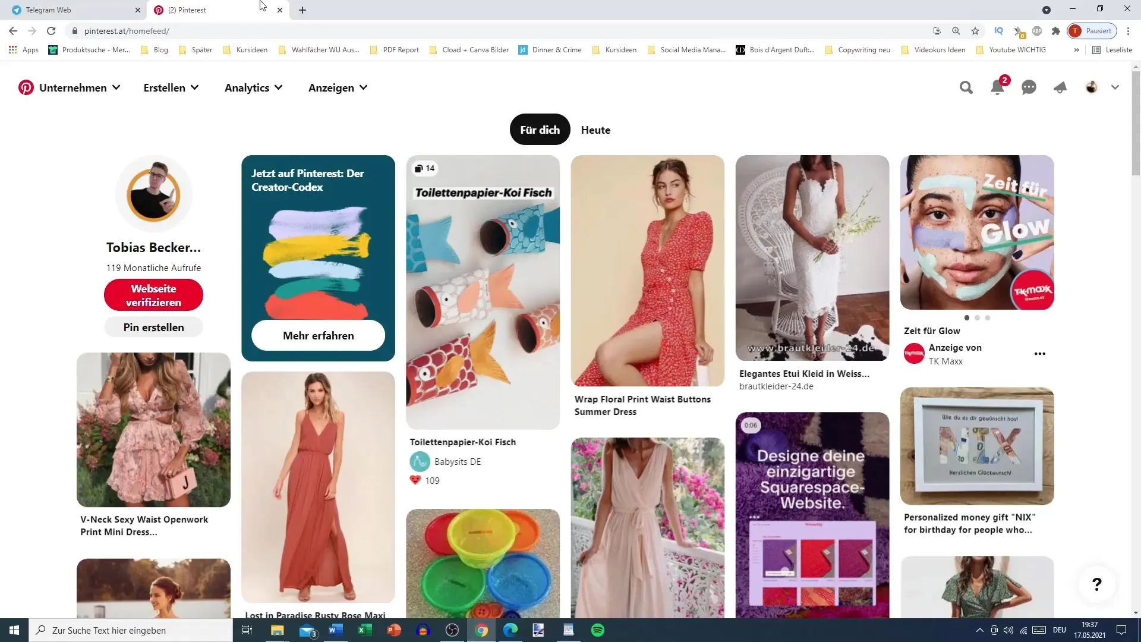Screen dimensions: 1141x642
Task: Click the account profile icon
Action: click(x=1092, y=87)
